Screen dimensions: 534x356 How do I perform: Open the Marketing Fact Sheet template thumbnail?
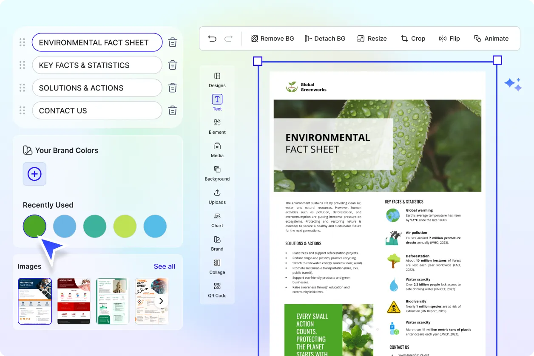click(34, 301)
